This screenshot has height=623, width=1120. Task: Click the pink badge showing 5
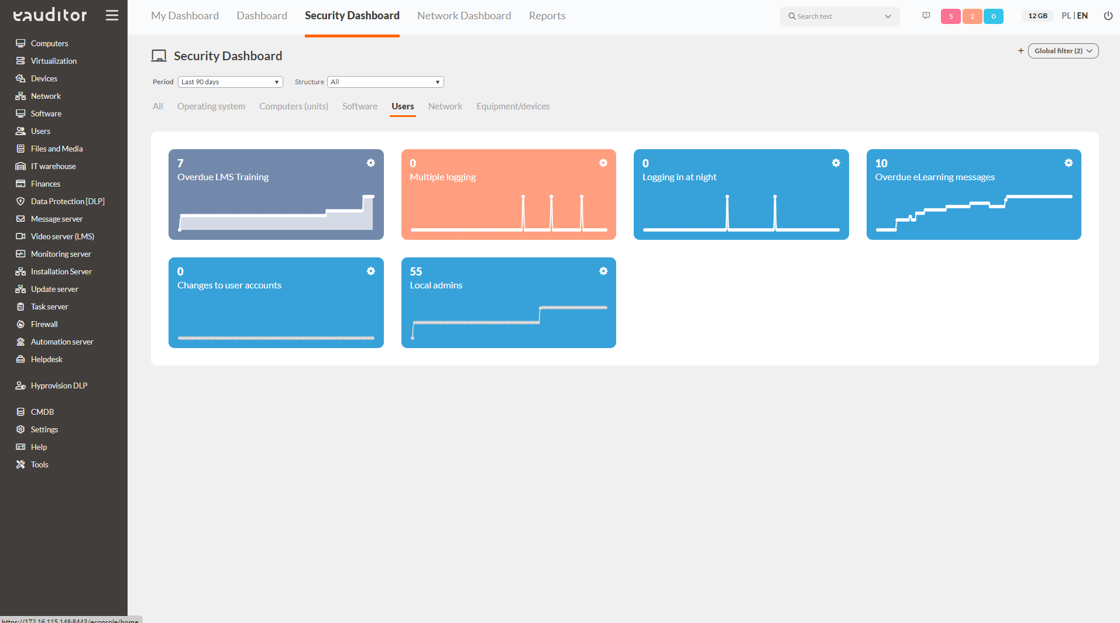[950, 16]
